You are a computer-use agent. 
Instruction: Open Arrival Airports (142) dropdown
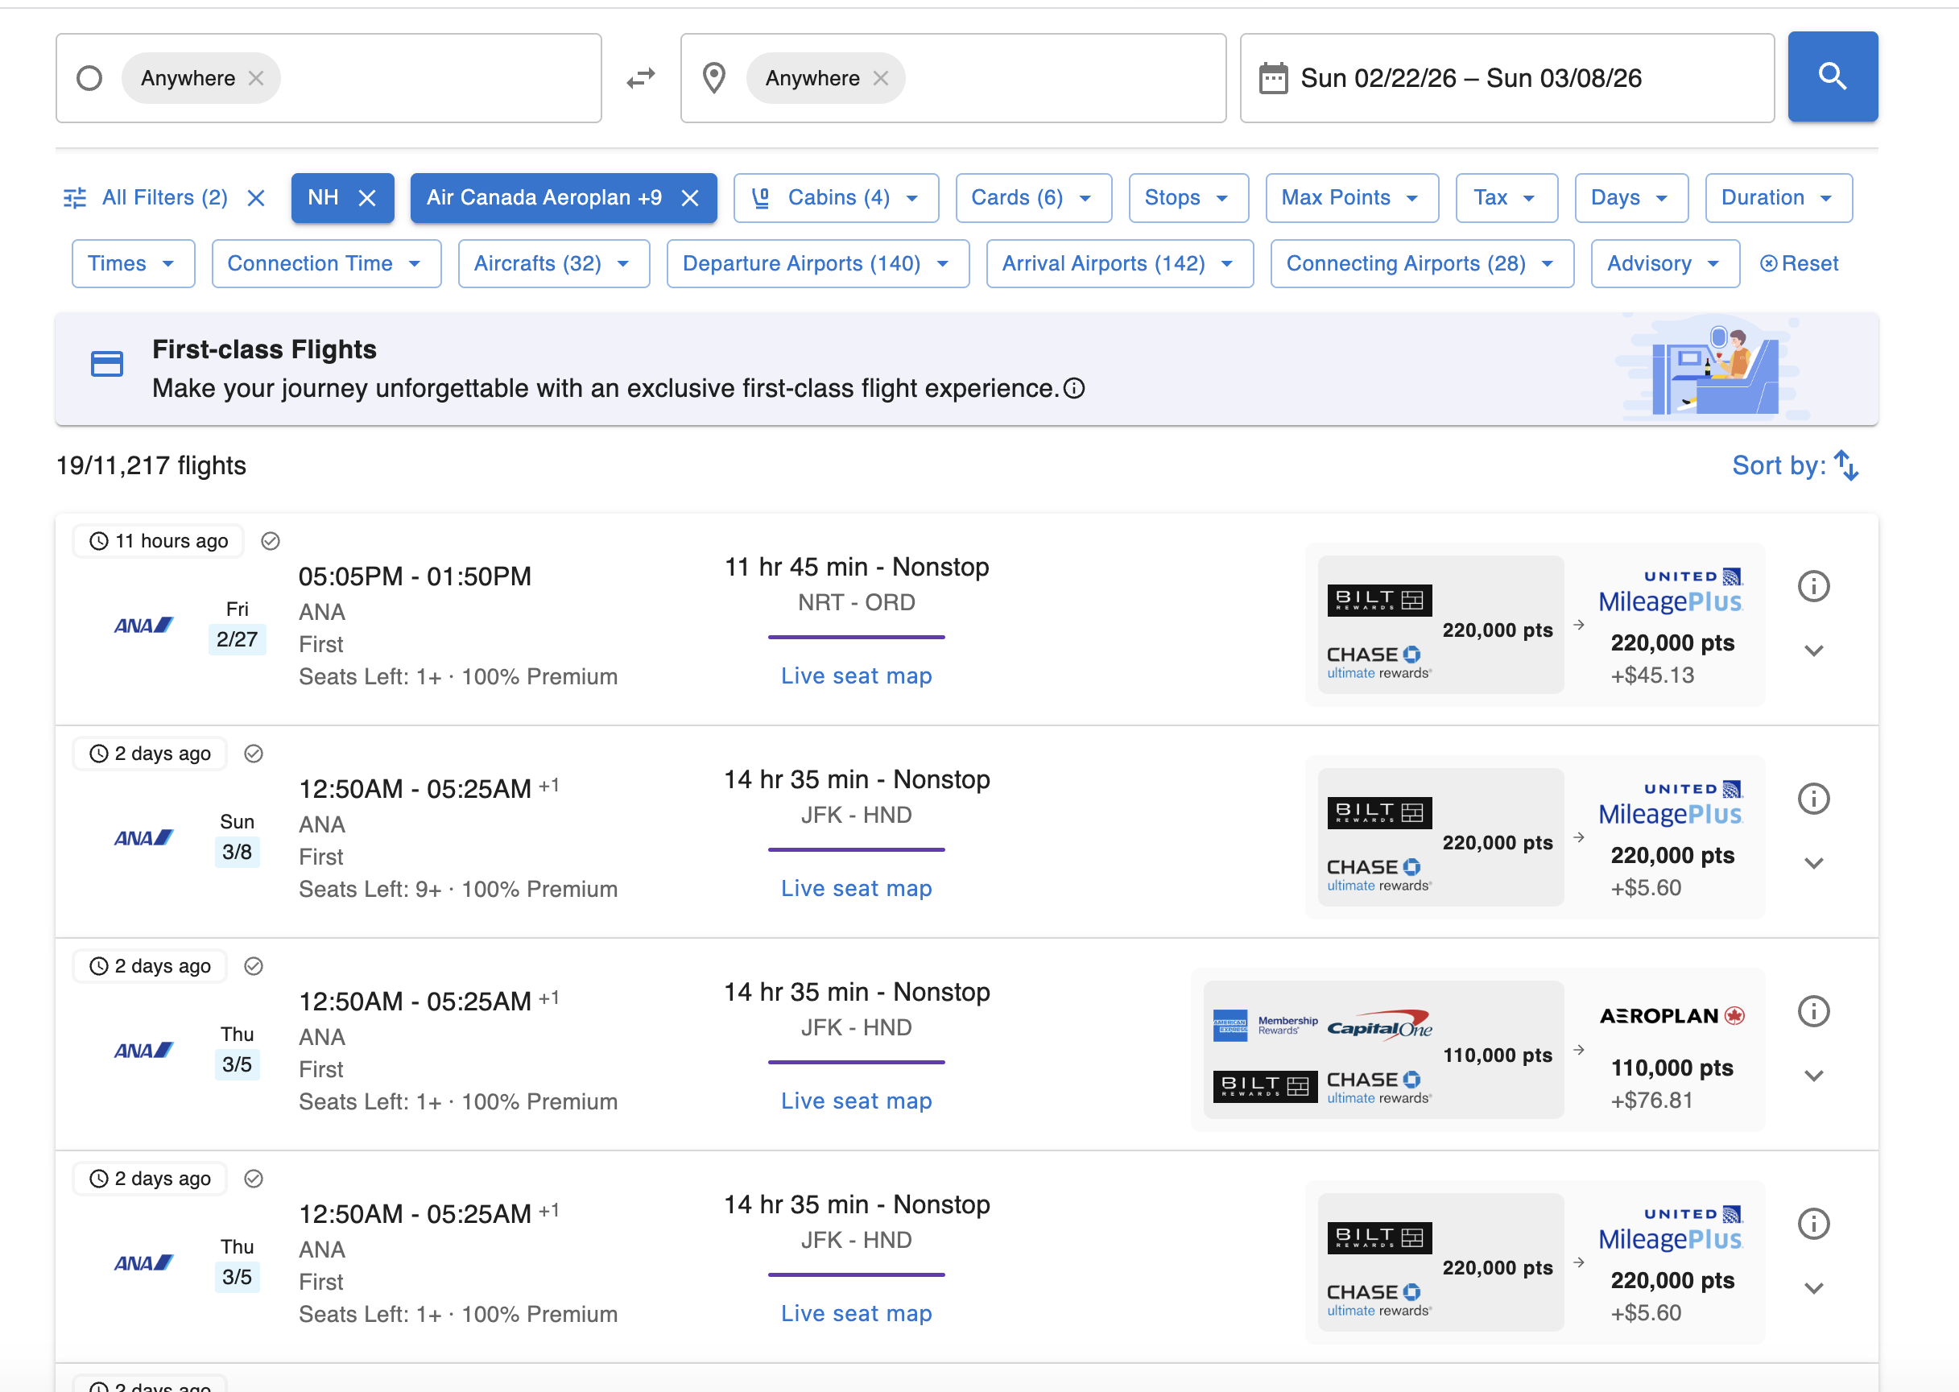(x=1119, y=263)
